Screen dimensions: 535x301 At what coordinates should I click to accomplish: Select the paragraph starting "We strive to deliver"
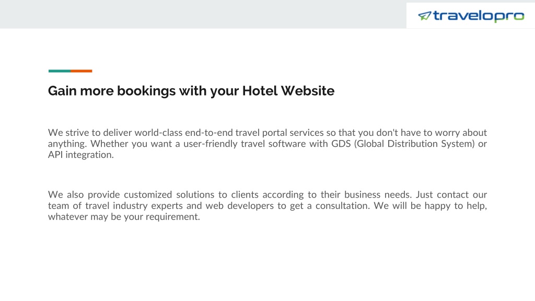[267, 143]
